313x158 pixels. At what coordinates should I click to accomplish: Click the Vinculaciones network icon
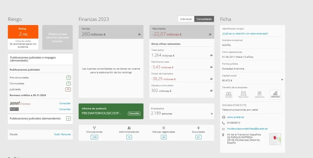tap(94, 128)
